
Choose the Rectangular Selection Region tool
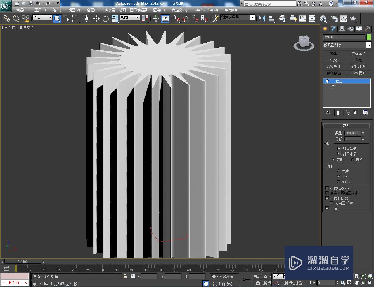tap(76, 19)
